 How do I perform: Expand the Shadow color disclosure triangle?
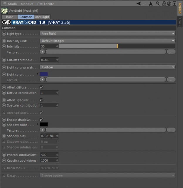click(x=38, y=124)
